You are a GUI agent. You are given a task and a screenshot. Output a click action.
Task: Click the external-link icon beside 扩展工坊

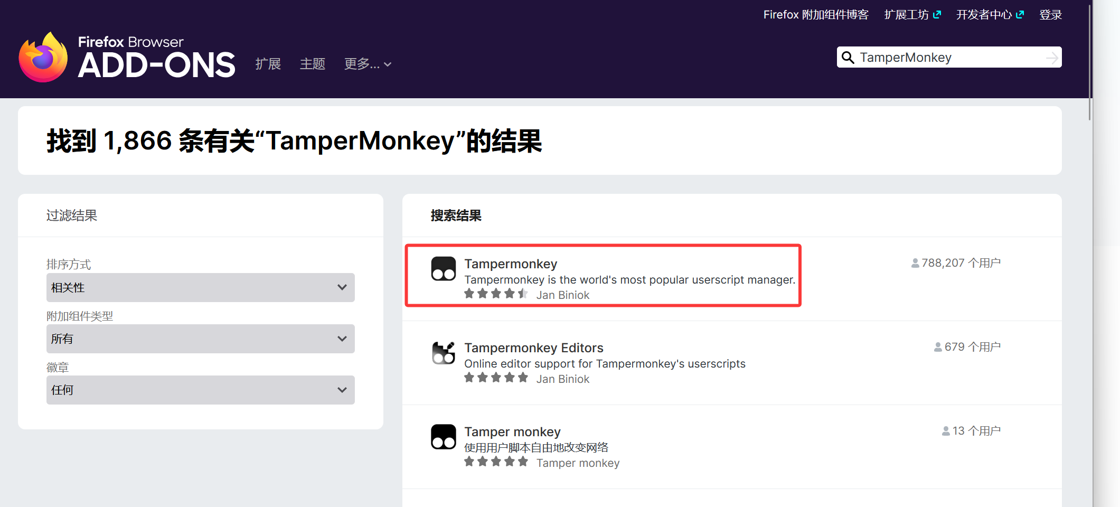click(x=937, y=15)
